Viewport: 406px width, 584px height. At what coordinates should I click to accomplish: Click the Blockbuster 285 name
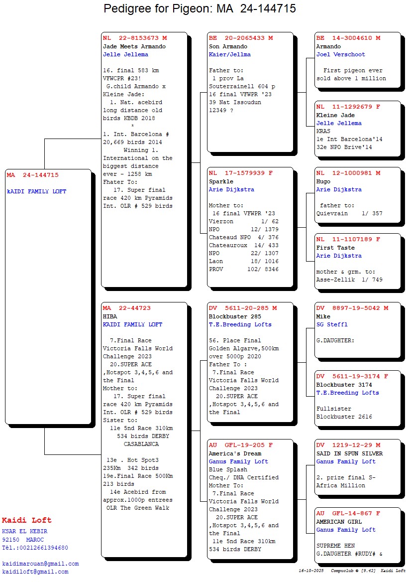(x=235, y=316)
